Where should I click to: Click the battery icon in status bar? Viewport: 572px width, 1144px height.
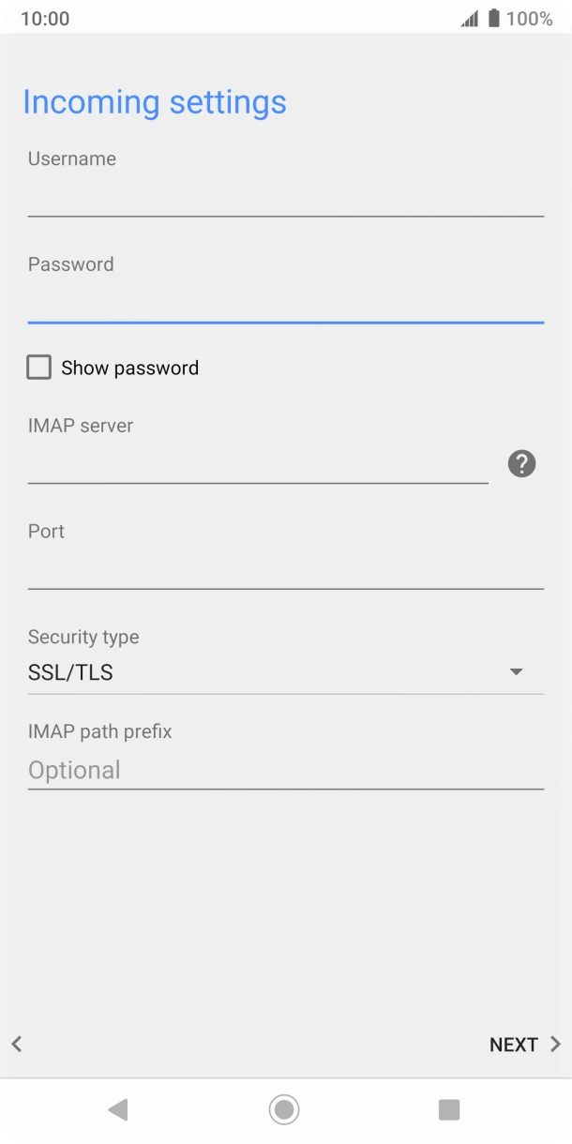(x=493, y=17)
